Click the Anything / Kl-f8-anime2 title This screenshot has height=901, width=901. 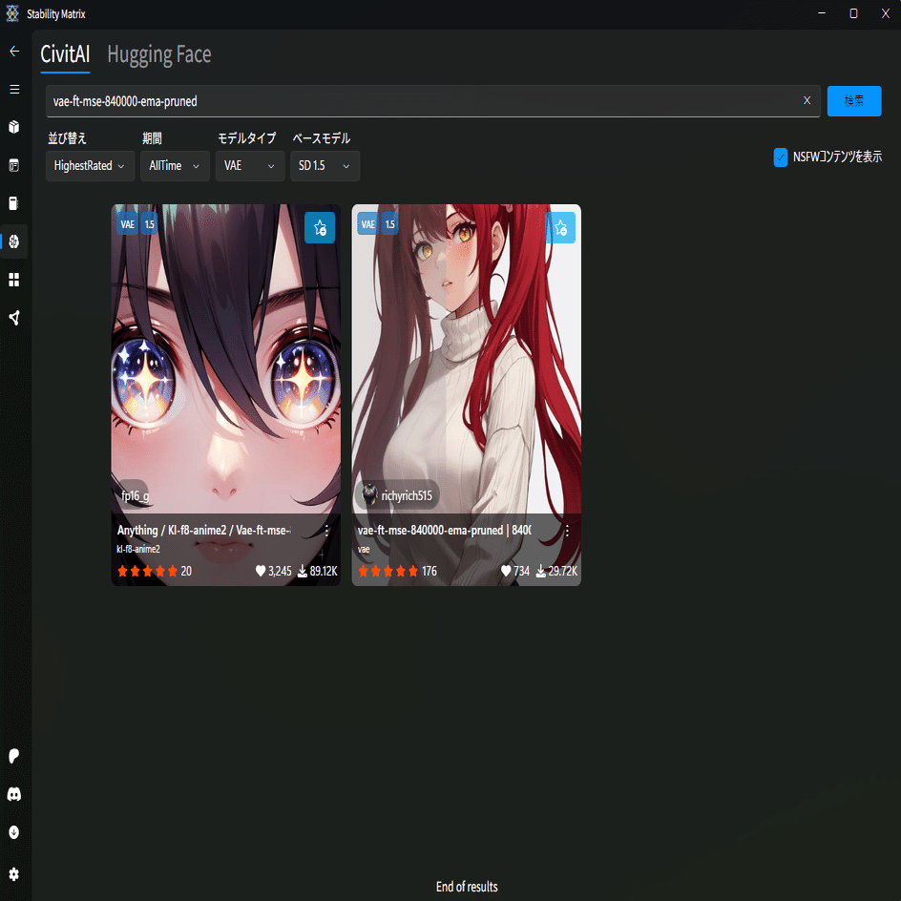[204, 530]
